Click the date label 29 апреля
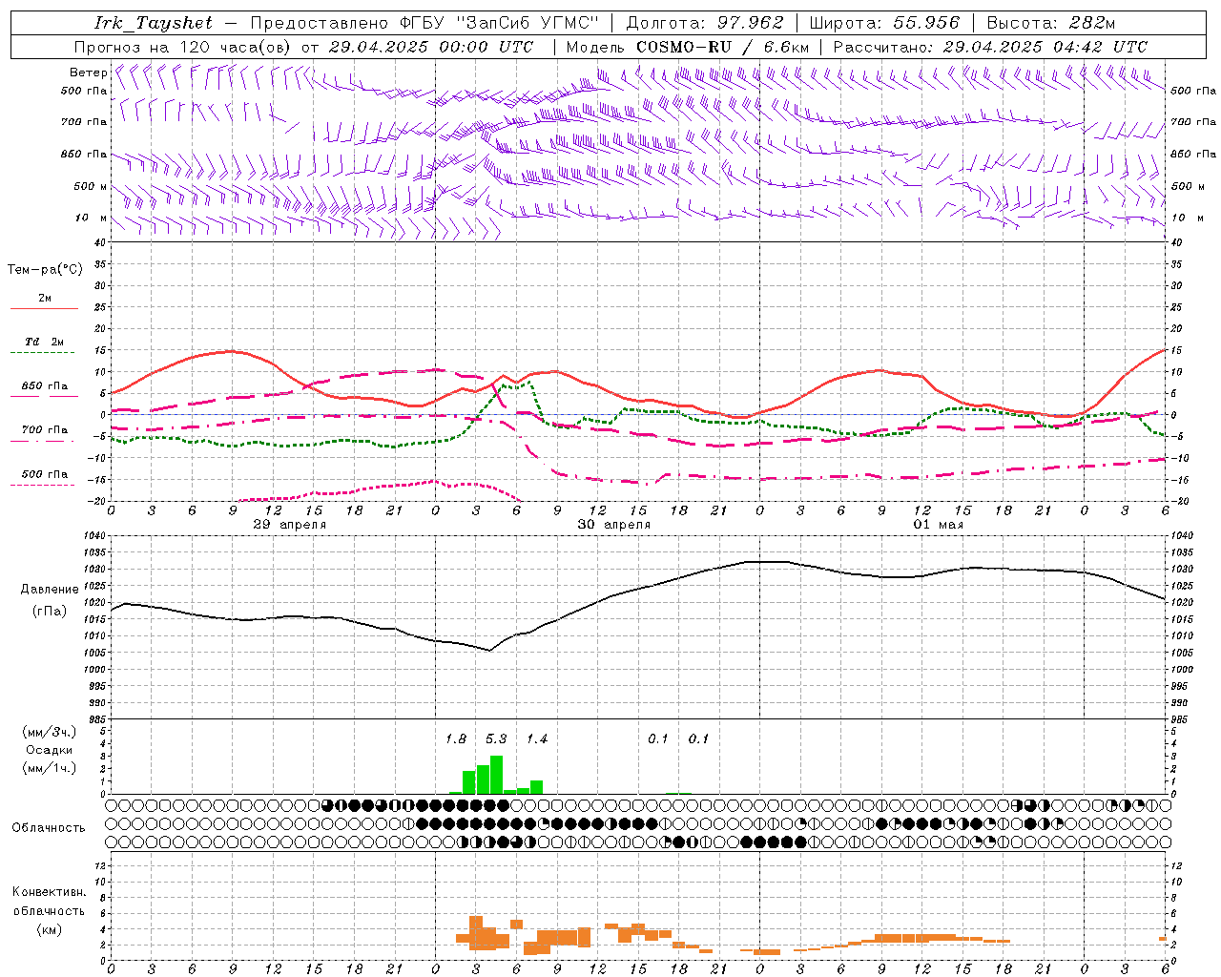The width and height of the screenshot is (1221, 977). pos(290,525)
